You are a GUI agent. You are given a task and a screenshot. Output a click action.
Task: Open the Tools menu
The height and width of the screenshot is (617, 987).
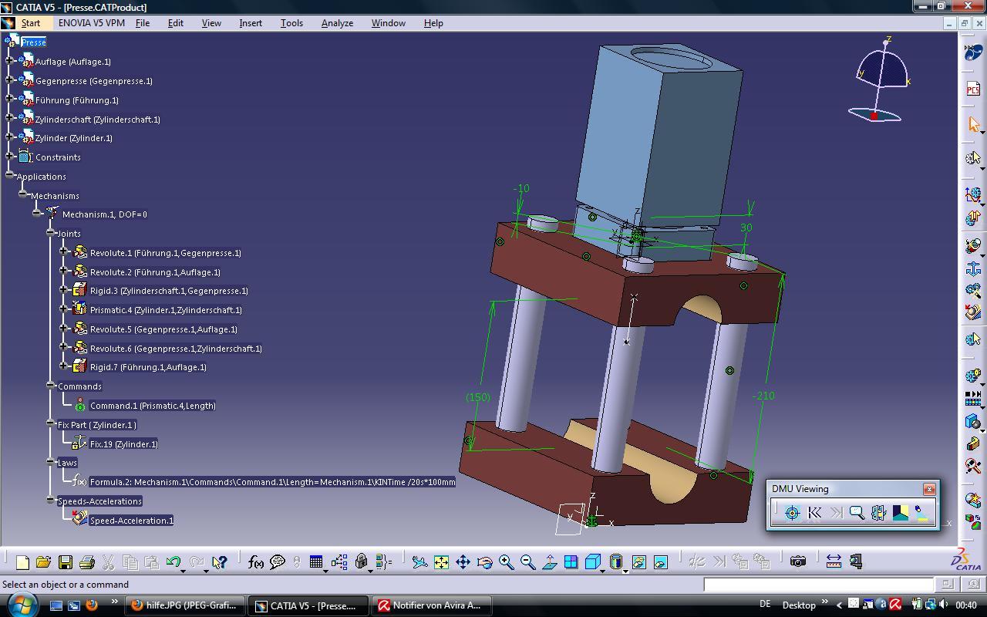click(x=291, y=23)
